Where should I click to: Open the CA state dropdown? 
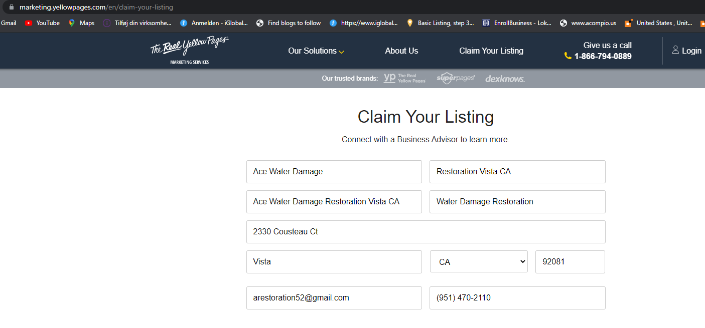[x=479, y=261]
